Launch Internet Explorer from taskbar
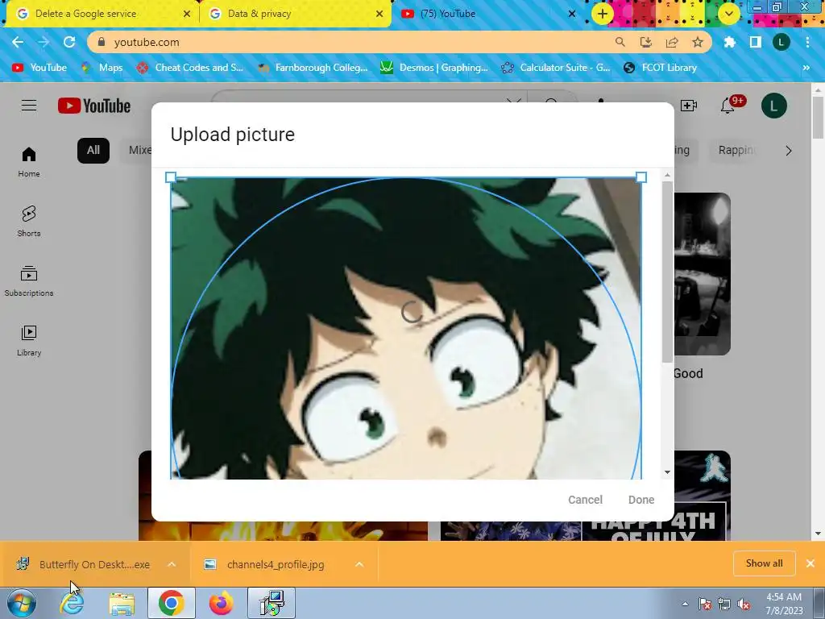 pos(72,603)
